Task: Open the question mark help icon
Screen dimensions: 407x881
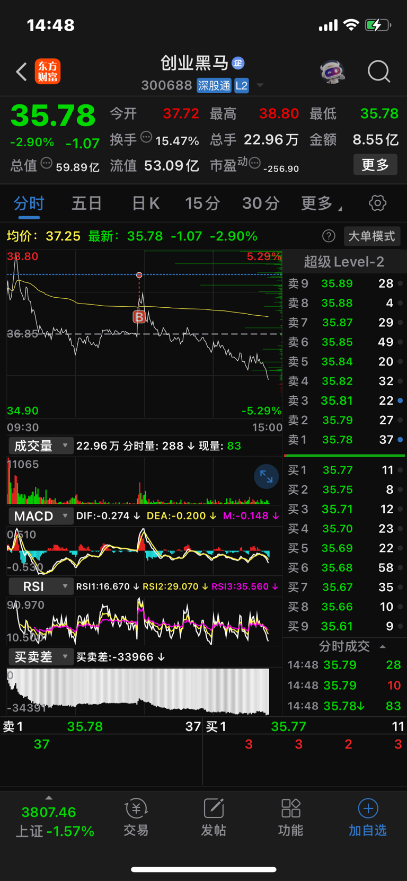Action: click(329, 236)
